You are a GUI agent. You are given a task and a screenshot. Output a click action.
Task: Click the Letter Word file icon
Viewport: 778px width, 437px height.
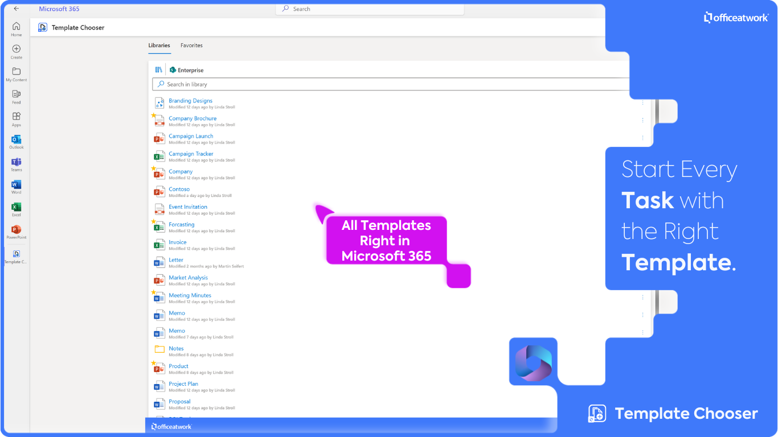tap(159, 262)
